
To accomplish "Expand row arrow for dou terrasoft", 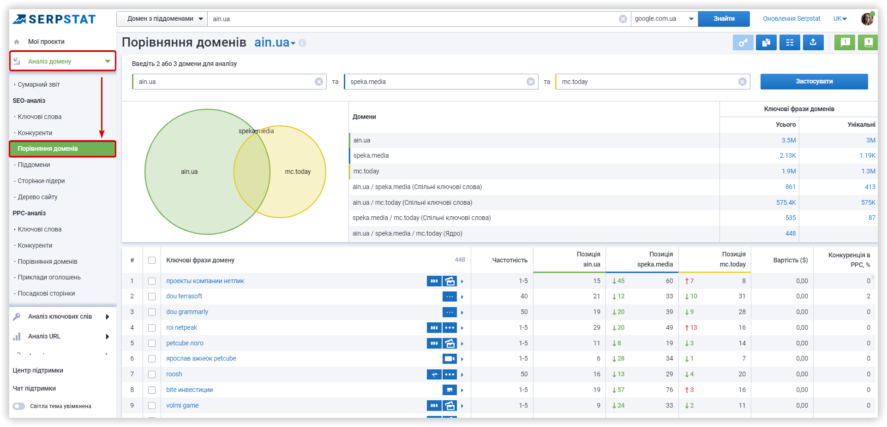I will pyautogui.click(x=462, y=297).
